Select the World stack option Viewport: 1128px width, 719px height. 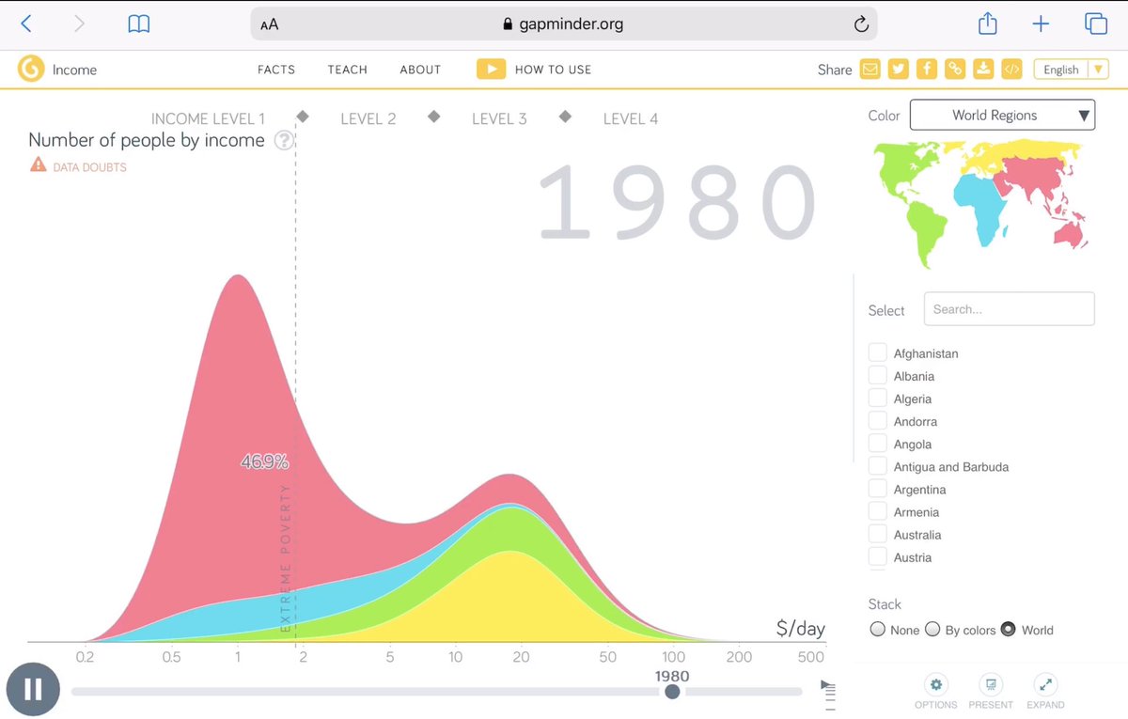(1009, 630)
